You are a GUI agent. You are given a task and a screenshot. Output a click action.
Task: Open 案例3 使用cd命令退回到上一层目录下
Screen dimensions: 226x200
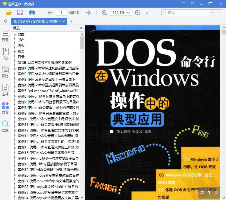click(x=46, y=79)
